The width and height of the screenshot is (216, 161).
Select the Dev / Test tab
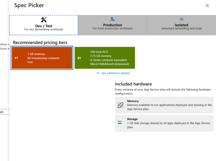(x=44, y=25)
